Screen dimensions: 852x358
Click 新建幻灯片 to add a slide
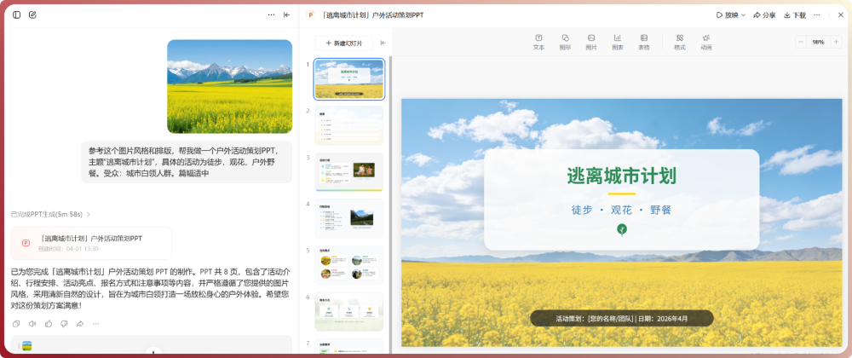344,43
